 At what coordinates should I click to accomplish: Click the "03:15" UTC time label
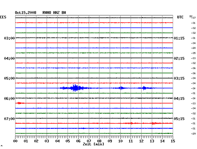click(179, 78)
